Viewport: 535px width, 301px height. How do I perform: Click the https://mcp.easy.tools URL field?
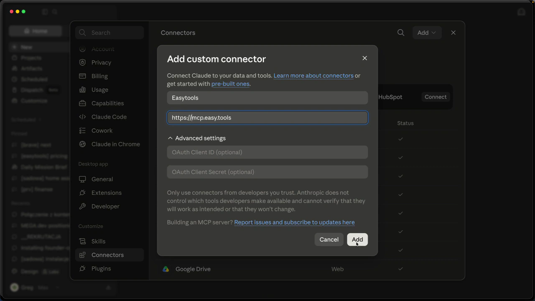click(267, 117)
